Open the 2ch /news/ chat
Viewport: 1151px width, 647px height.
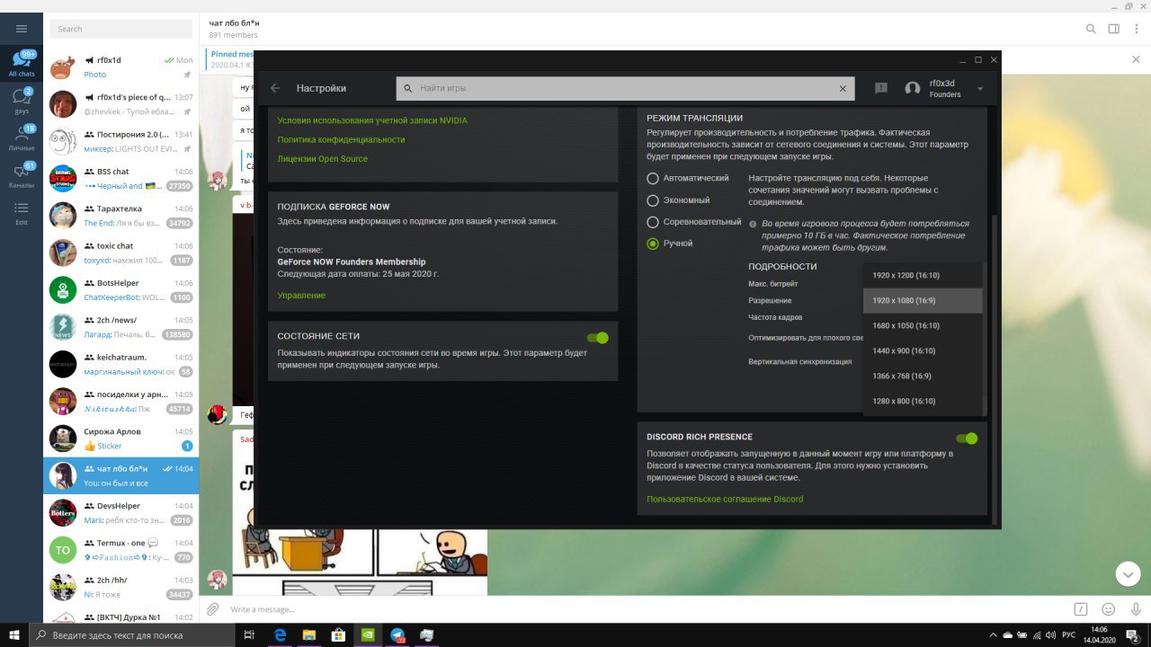[121, 327]
